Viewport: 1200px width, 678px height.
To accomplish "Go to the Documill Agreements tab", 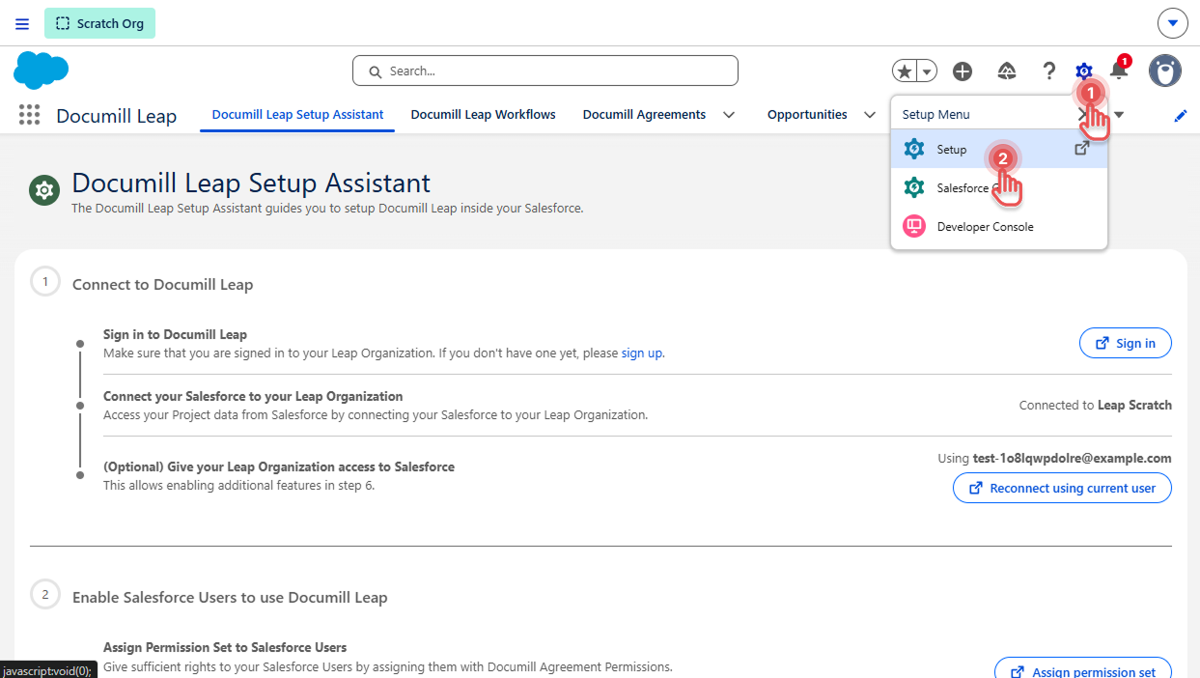I will (644, 114).
